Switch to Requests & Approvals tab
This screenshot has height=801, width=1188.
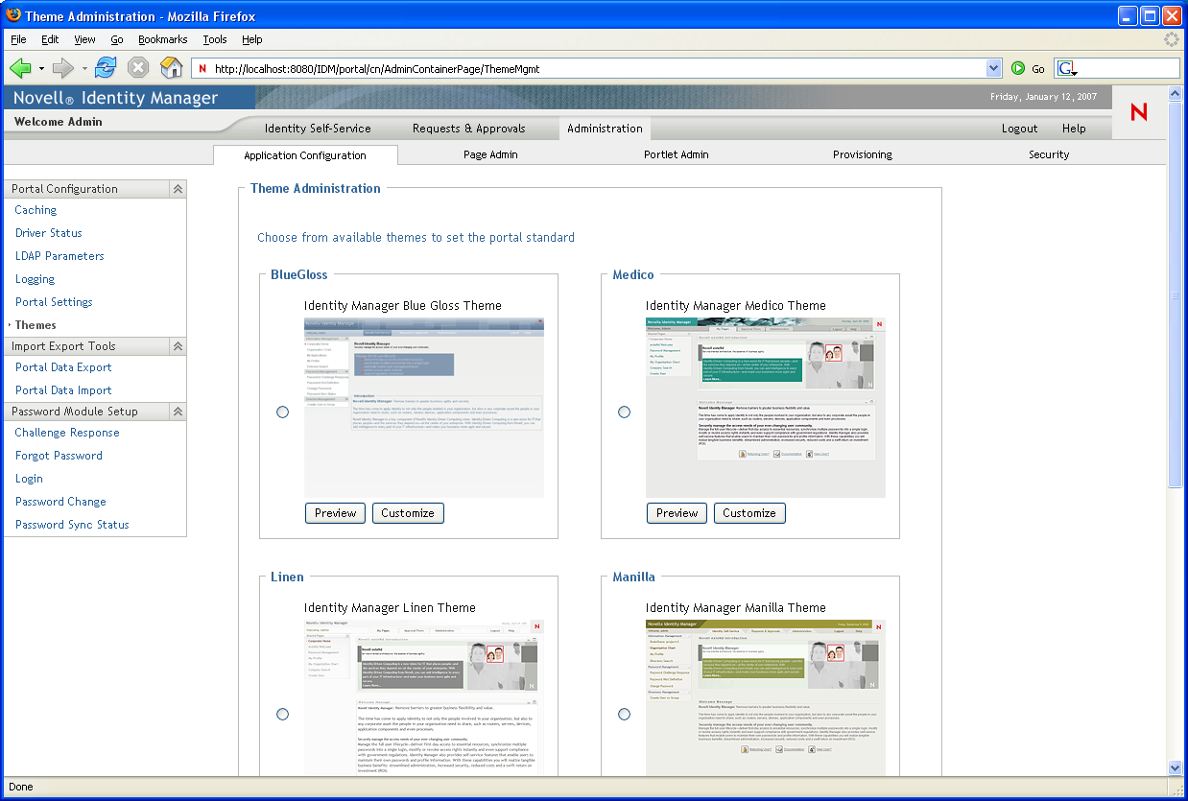(x=469, y=129)
